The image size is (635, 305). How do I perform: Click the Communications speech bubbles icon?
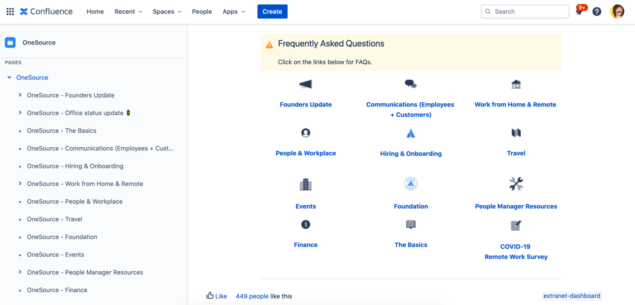411,84
